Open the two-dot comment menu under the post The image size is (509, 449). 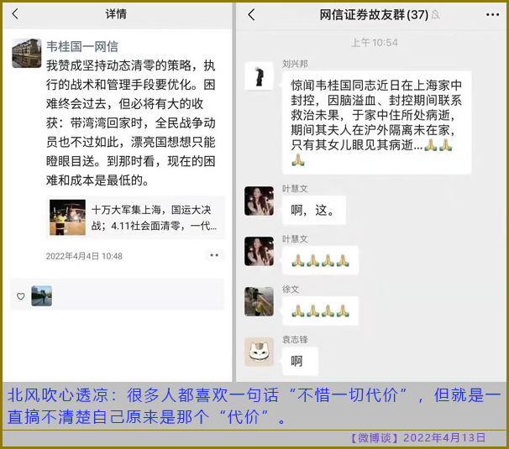coord(214,255)
